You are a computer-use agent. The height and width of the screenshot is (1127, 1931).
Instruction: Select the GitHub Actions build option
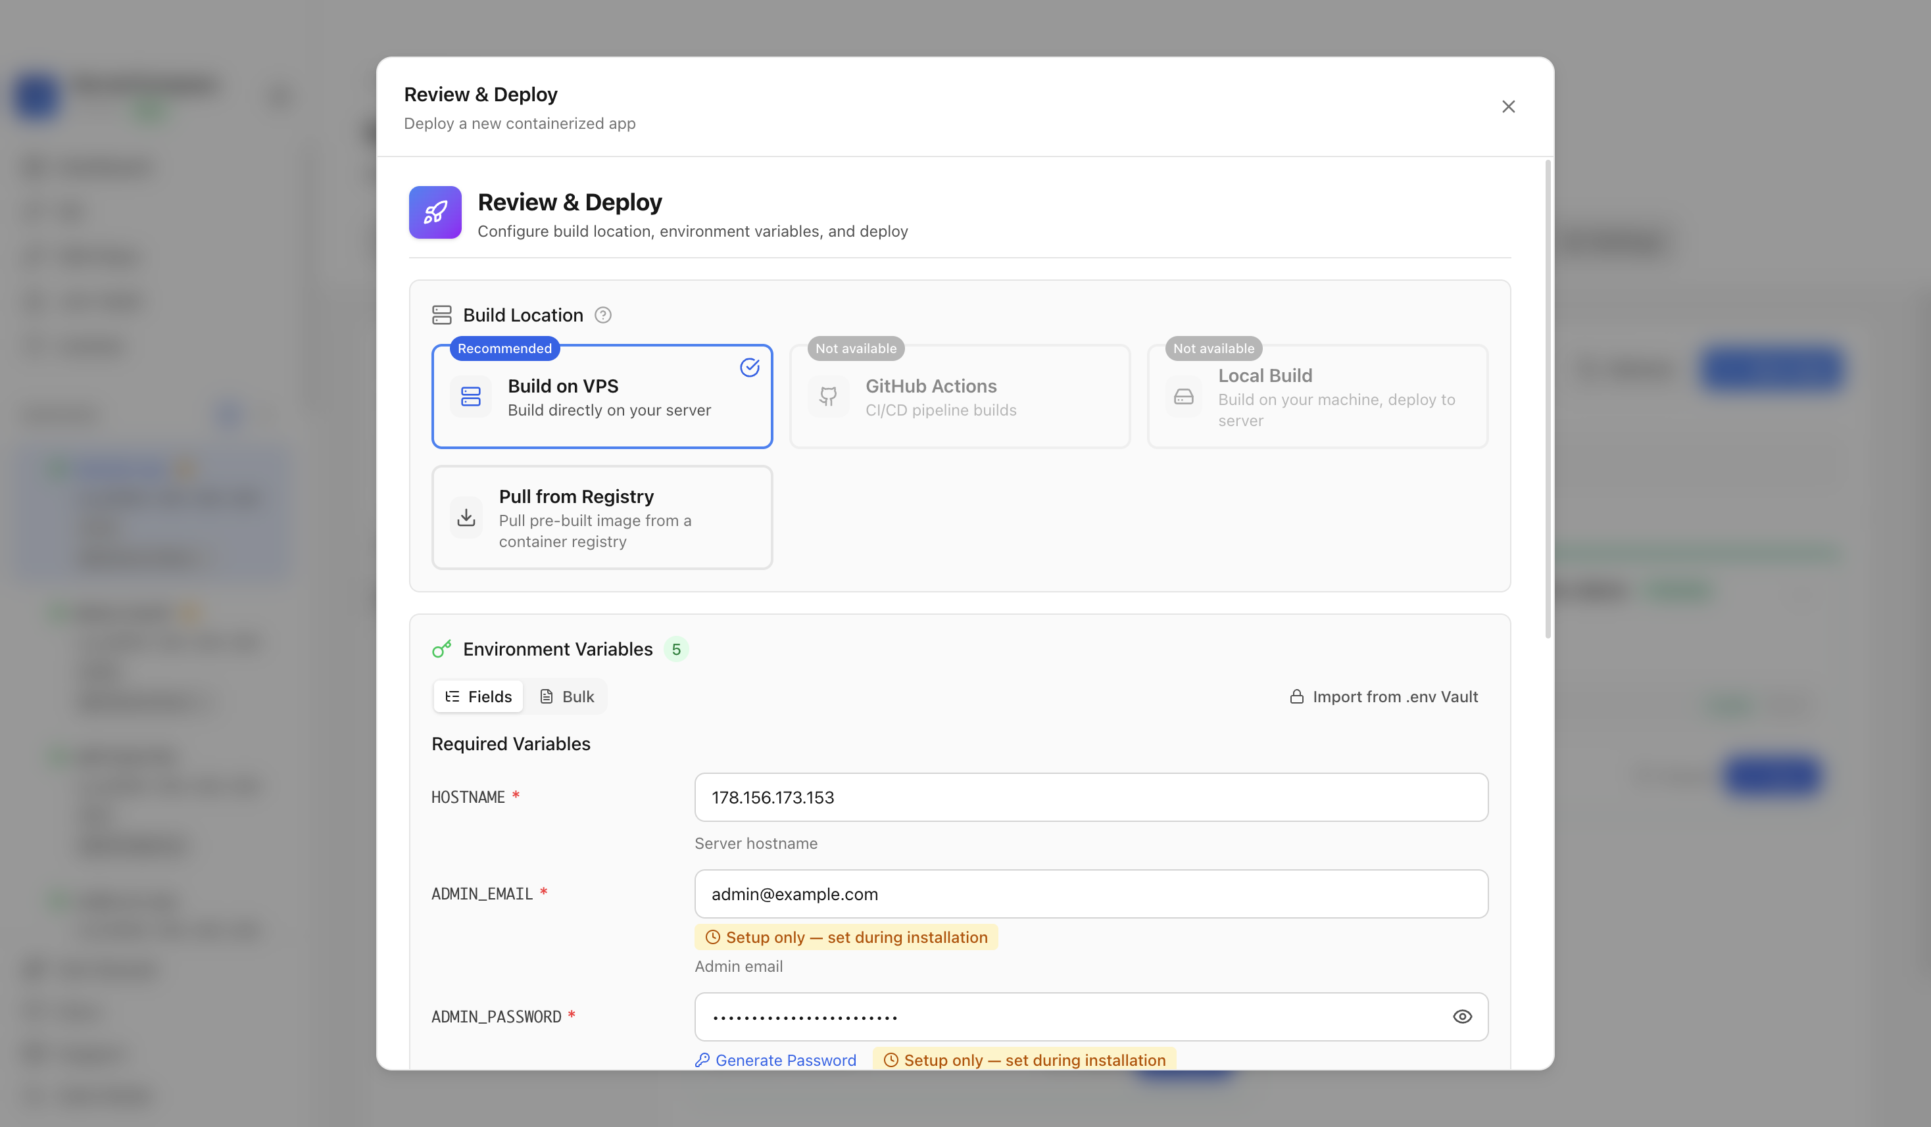tap(960, 396)
